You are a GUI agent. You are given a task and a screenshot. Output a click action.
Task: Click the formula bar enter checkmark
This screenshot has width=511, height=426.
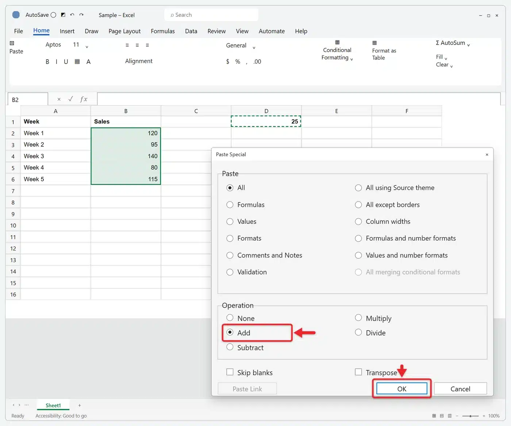tap(71, 99)
